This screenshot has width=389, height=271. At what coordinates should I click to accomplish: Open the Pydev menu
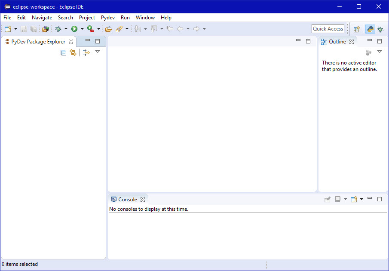107,18
